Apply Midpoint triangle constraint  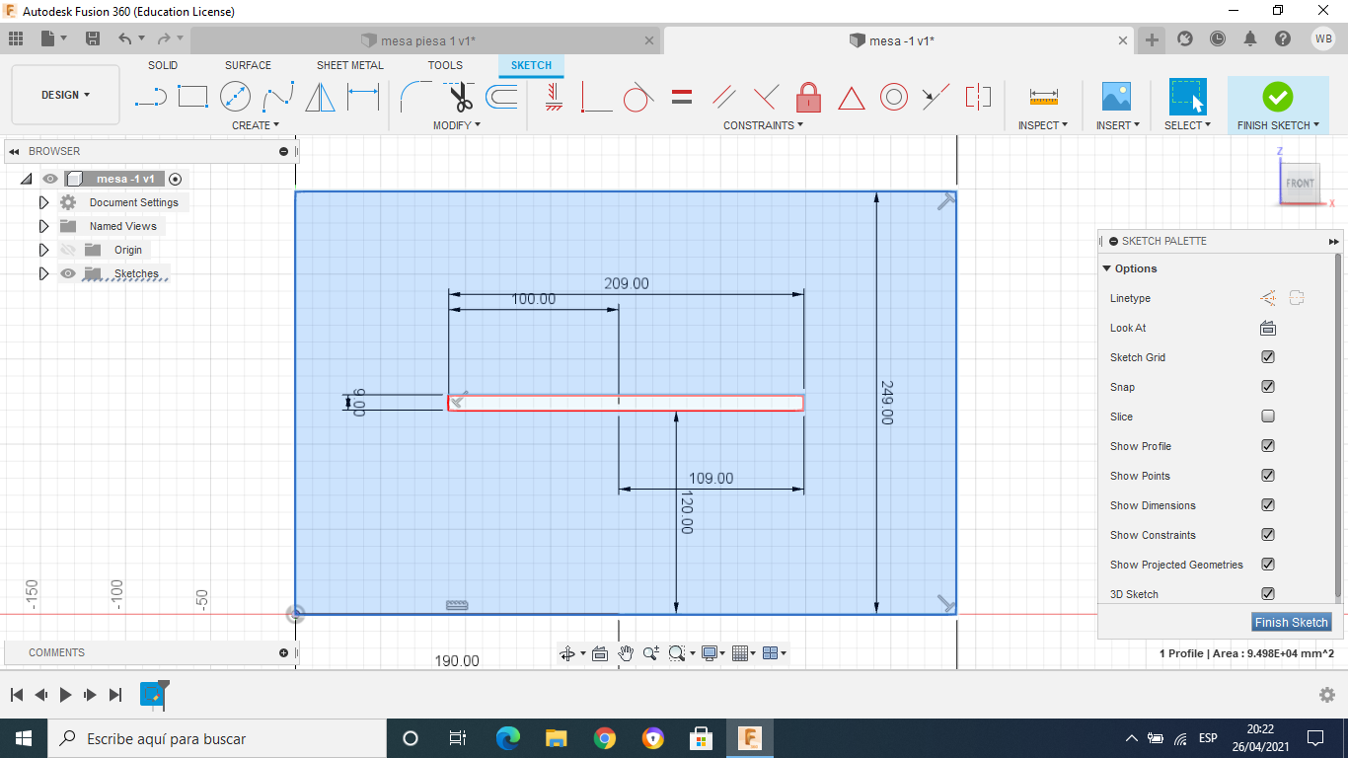pos(852,98)
